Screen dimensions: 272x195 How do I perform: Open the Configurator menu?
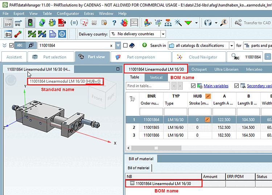pyautogui.click(x=68, y=13)
